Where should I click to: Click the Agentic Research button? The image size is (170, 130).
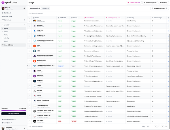134,3
